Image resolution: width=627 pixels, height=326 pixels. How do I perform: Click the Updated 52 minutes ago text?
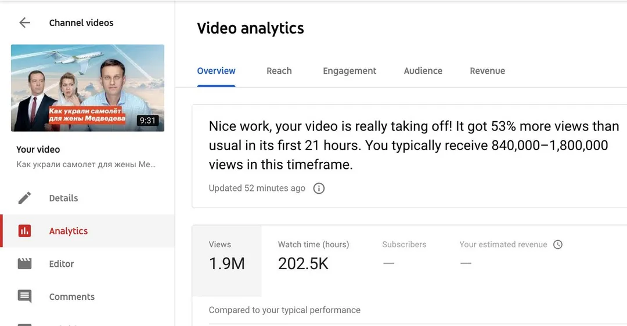(x=257, y=188)
